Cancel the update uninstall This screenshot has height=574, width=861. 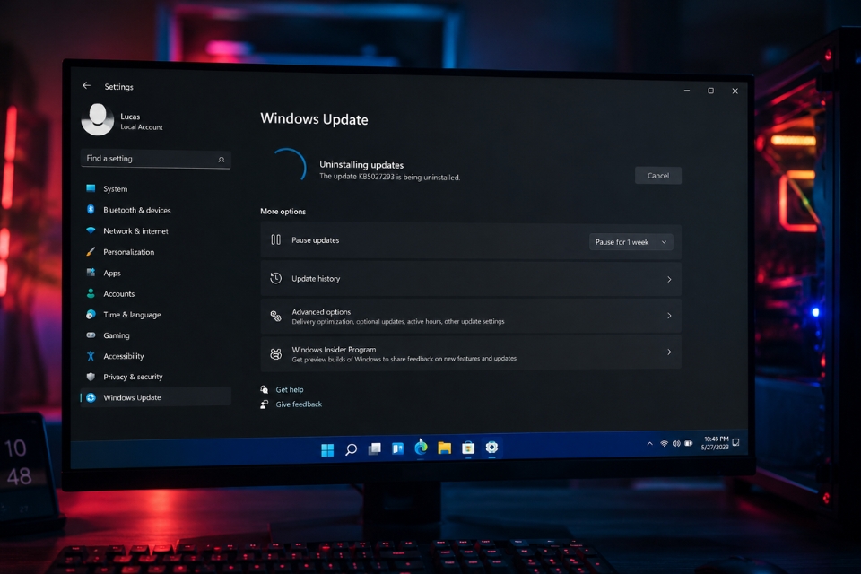(x=657, y=175)
